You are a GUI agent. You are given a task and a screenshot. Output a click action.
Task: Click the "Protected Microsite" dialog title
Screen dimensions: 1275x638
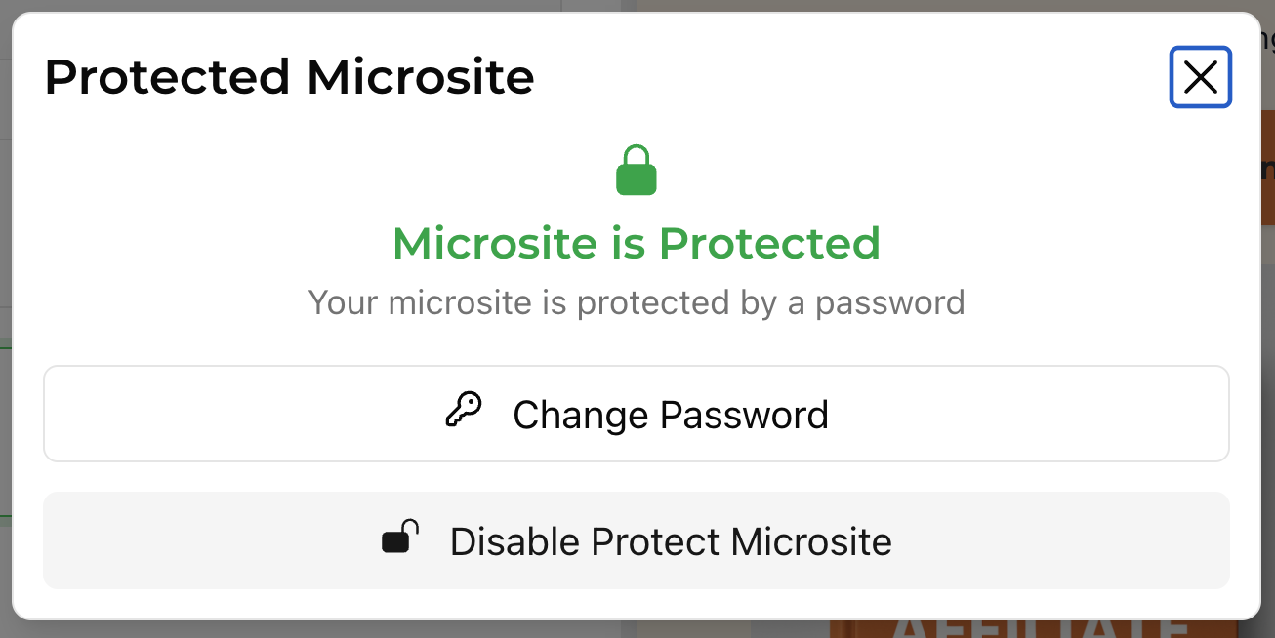(x=289, y=77)
